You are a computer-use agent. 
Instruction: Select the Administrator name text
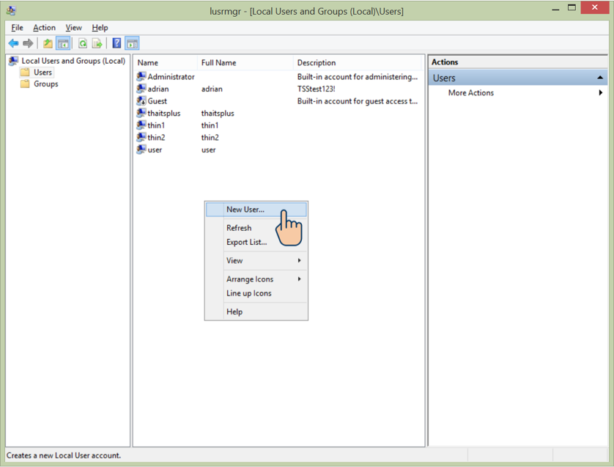click(171, 76)
